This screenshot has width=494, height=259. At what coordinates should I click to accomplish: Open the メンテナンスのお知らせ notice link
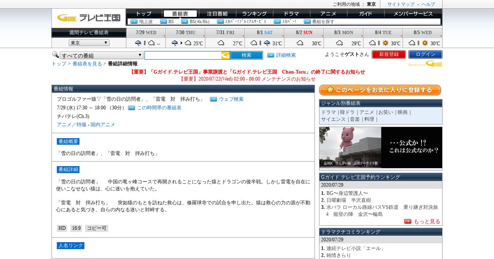pyautogui.click(x=248, y=79)
